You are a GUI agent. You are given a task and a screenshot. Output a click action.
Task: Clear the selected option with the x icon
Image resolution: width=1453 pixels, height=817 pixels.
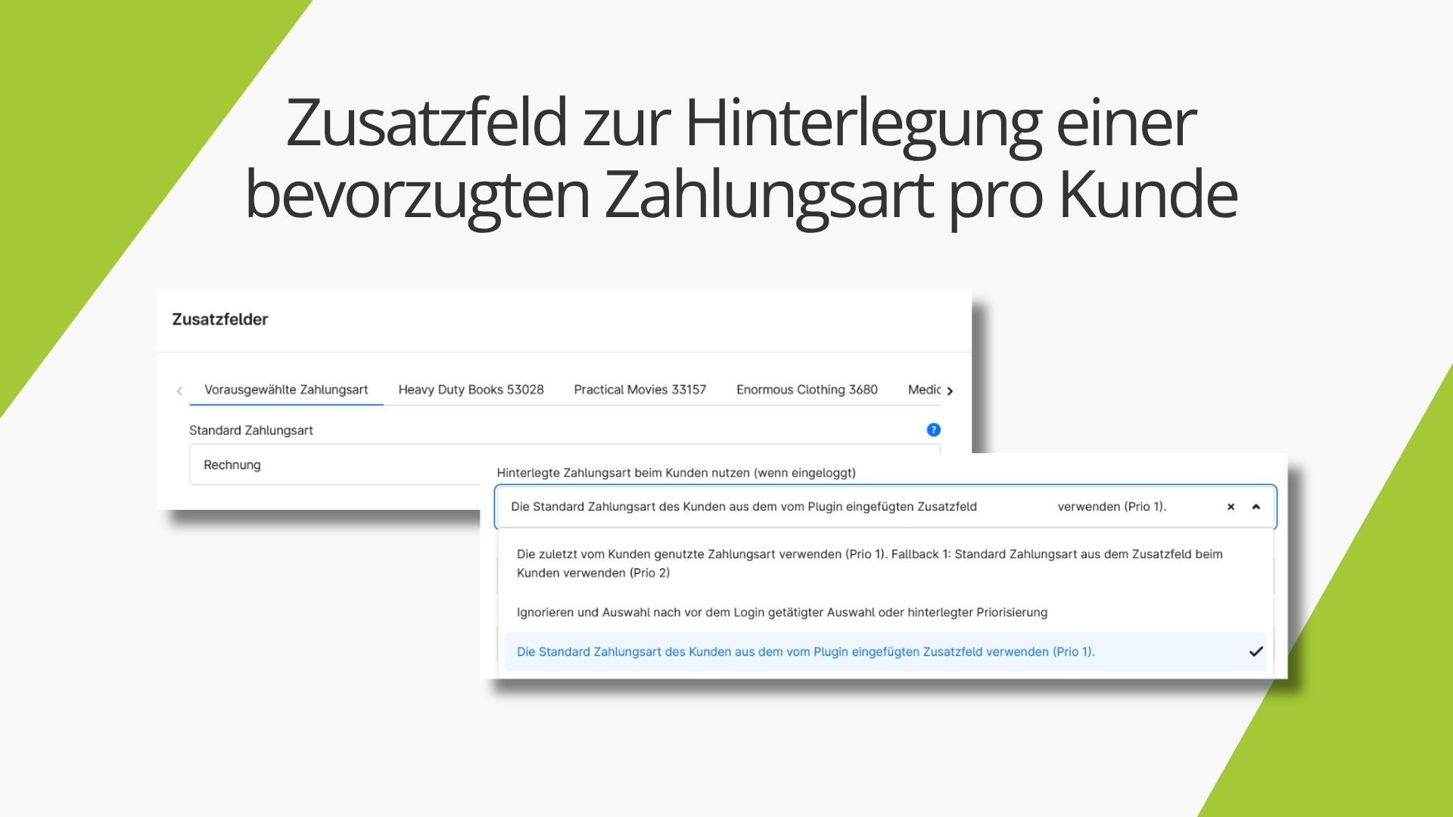click(1231, 507)
